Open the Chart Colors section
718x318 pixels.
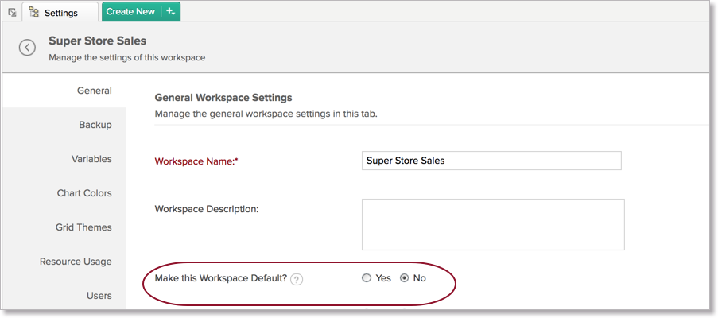(84, 193)
